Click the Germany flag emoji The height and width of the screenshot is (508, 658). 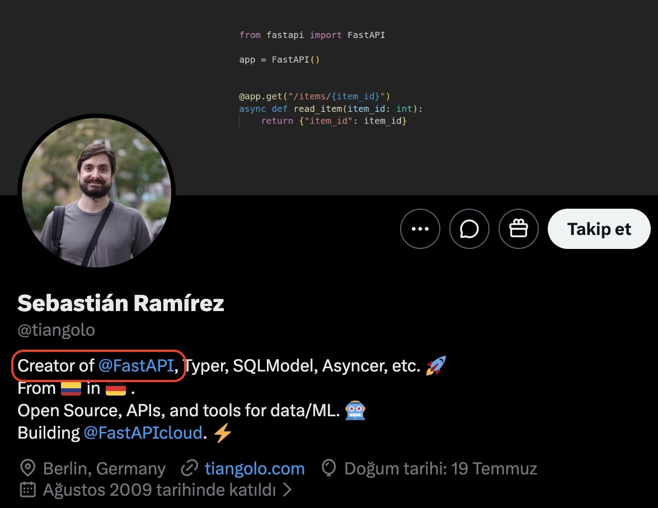point(116,388)
